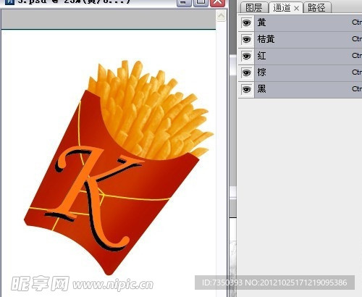The image size is (362, 297).
Task: Hide the 黑 channel eye icon
Action: click(x=246, y=89)
